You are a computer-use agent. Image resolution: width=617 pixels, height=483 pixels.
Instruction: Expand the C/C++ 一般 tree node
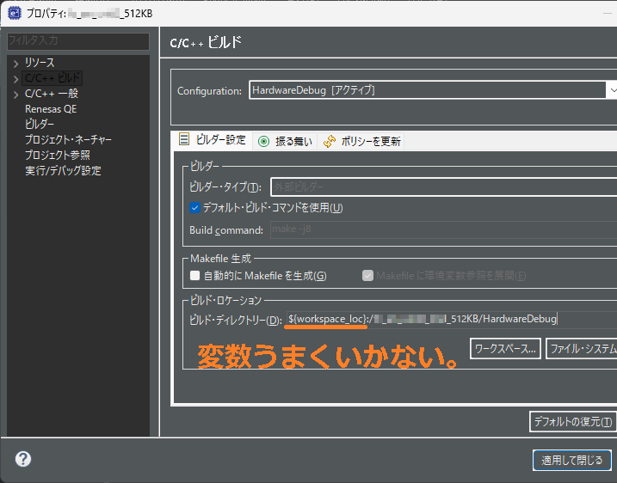coord(15,94)
